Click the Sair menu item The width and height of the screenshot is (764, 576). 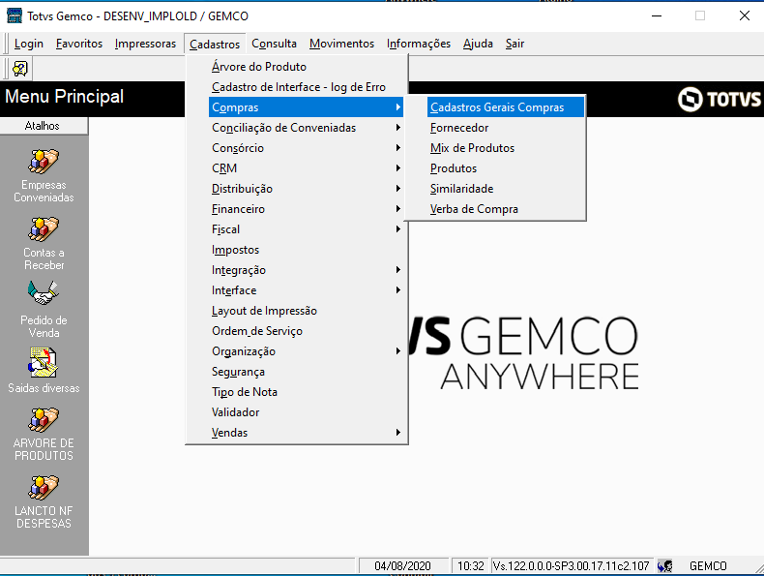coord(514,44)
